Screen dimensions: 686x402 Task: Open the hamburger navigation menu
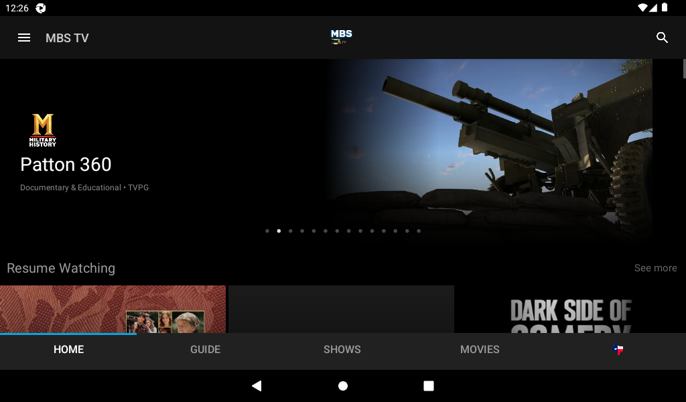click(24, 38)
